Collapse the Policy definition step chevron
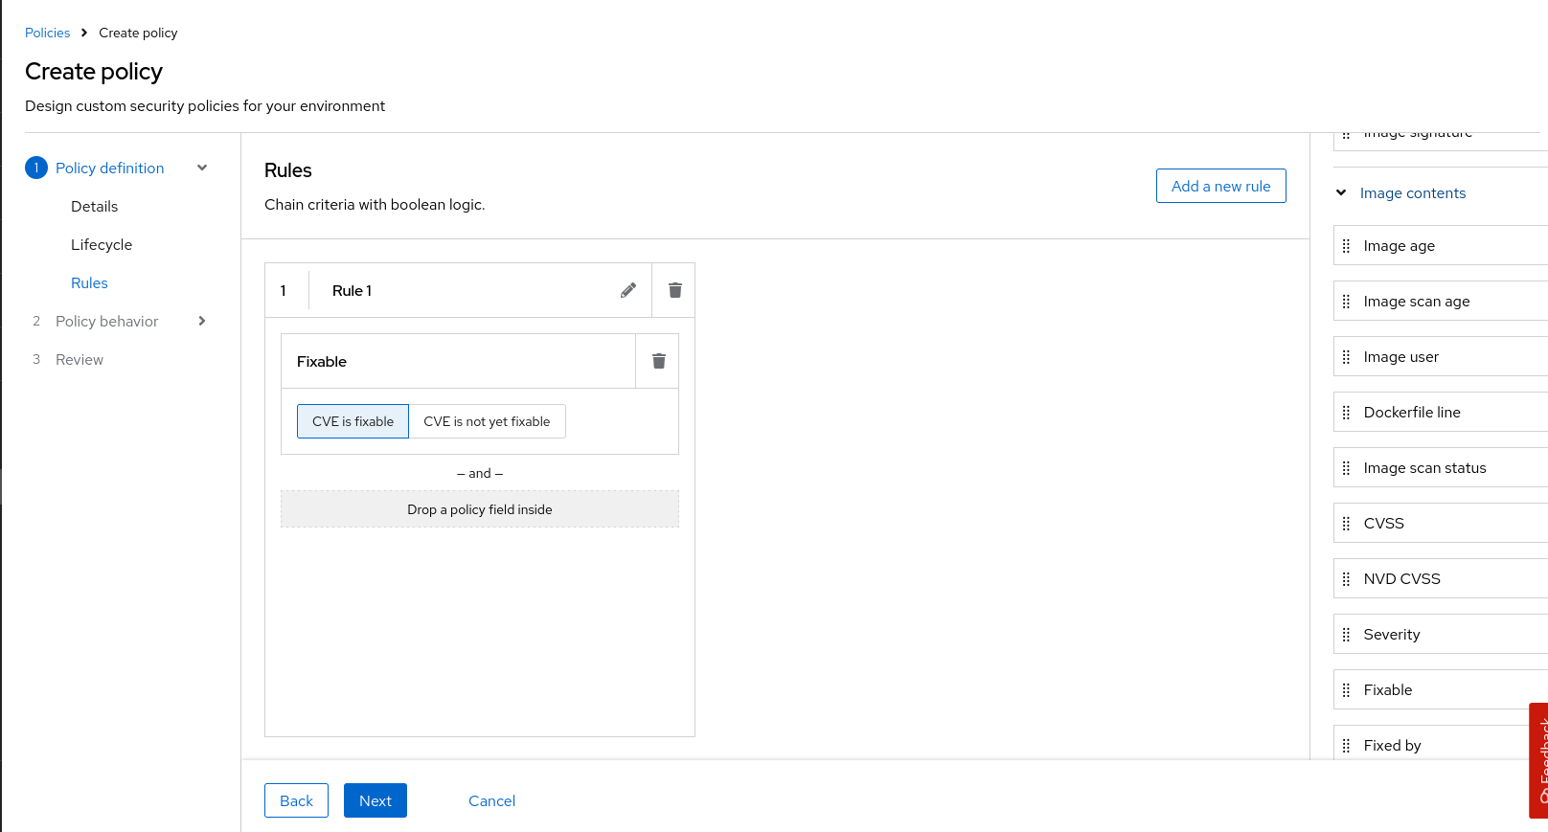The image size is (1548, 832). point(202,168)
